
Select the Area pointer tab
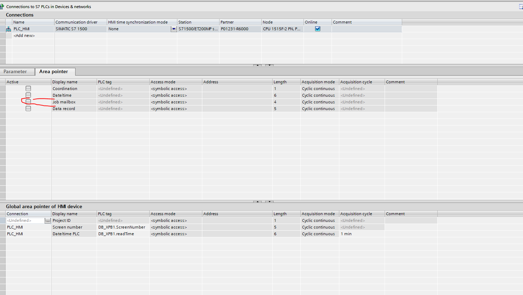[54, 72]
